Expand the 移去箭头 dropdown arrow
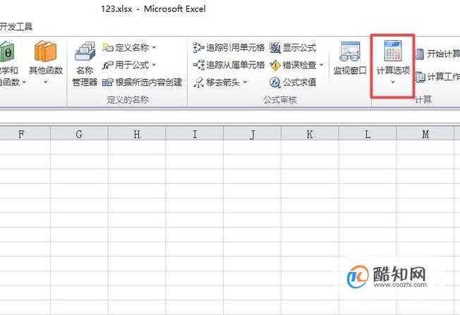The image size is (460, 315). coord(245,82)
